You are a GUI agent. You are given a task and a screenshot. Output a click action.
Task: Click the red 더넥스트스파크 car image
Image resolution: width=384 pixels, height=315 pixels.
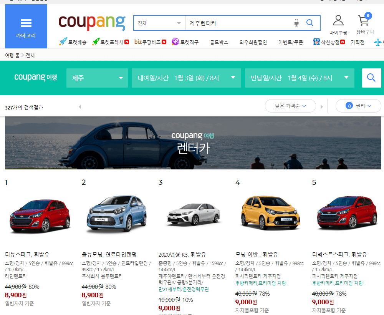347,212
